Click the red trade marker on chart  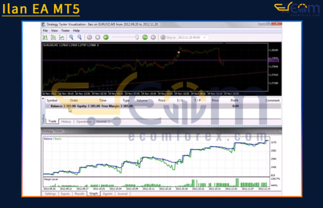pyautogui.click(x=179, y=53)
